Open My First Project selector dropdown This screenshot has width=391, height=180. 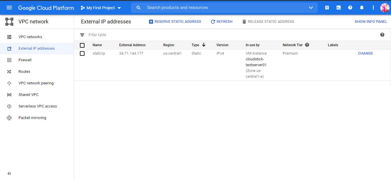coord(101,8)
